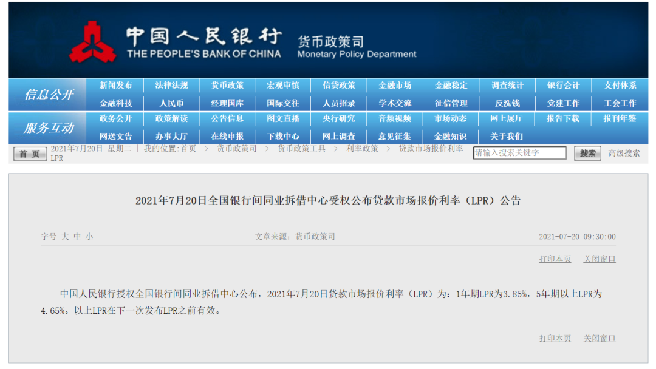Click the People's Bank of China red logo
Image resolution: width=656 pixels, height=369 pixels.
(x=92, y=42)
